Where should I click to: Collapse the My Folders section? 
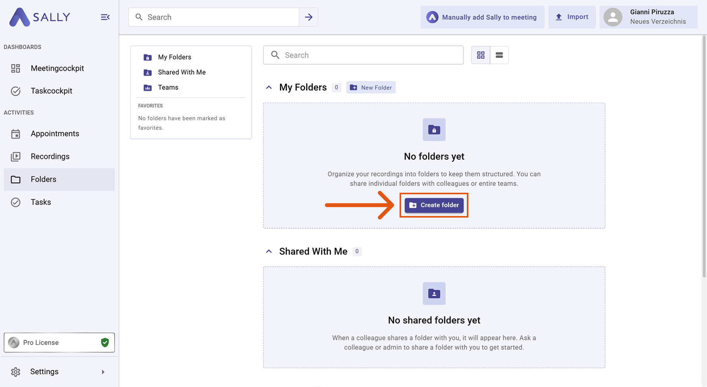269,87
